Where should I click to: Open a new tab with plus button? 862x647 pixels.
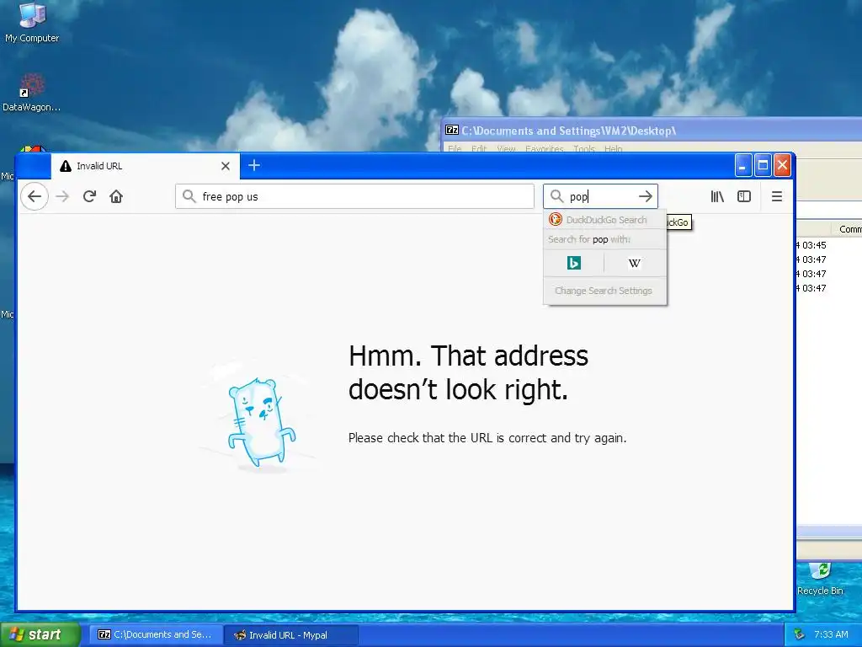(254, 166)
